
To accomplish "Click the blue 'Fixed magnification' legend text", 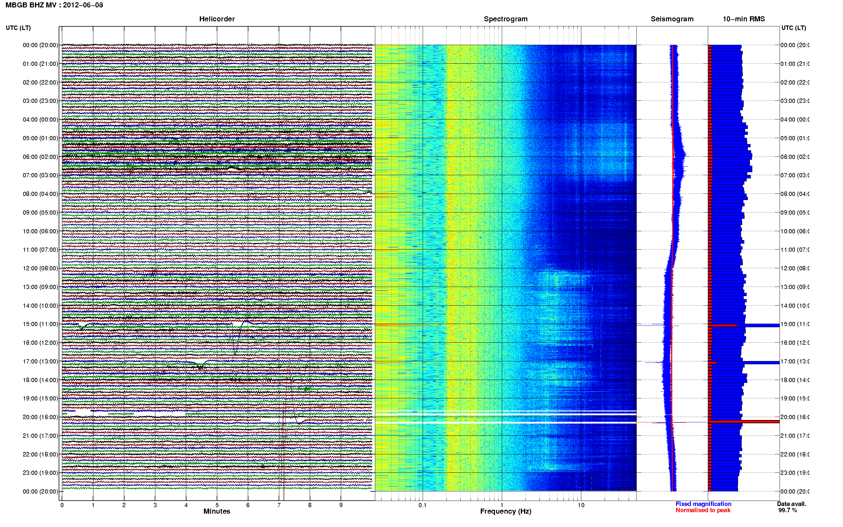I will click(703, 504).
